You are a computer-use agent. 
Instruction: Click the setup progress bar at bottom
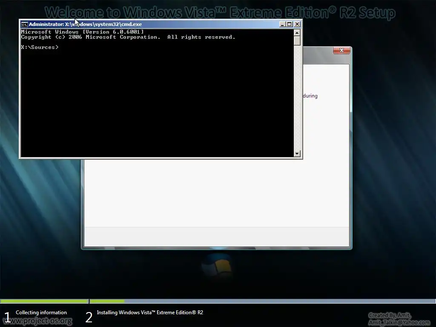coord(218,301)
